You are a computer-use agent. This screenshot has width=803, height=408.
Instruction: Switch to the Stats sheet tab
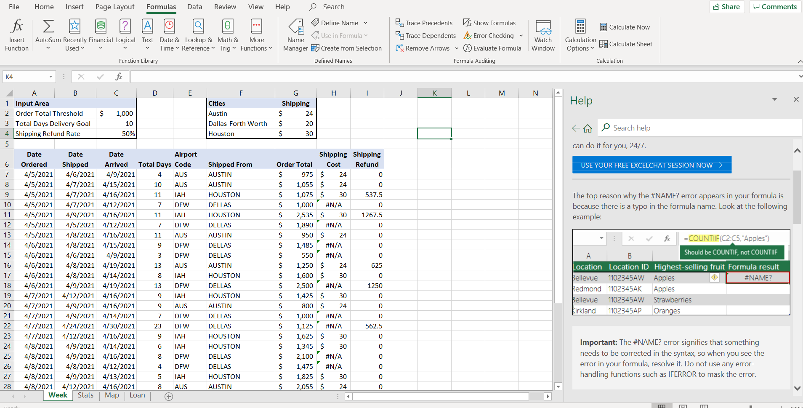(85, 395)
